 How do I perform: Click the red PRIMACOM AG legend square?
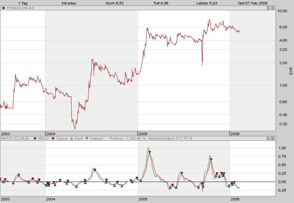pyautogui.click(x=4, y=8)
